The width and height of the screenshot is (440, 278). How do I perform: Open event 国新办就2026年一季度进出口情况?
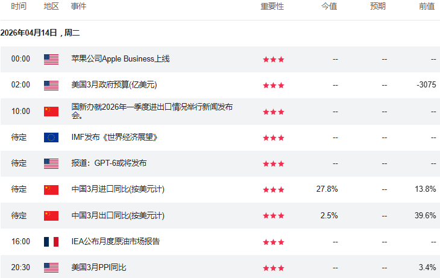(x=152, y=111)
